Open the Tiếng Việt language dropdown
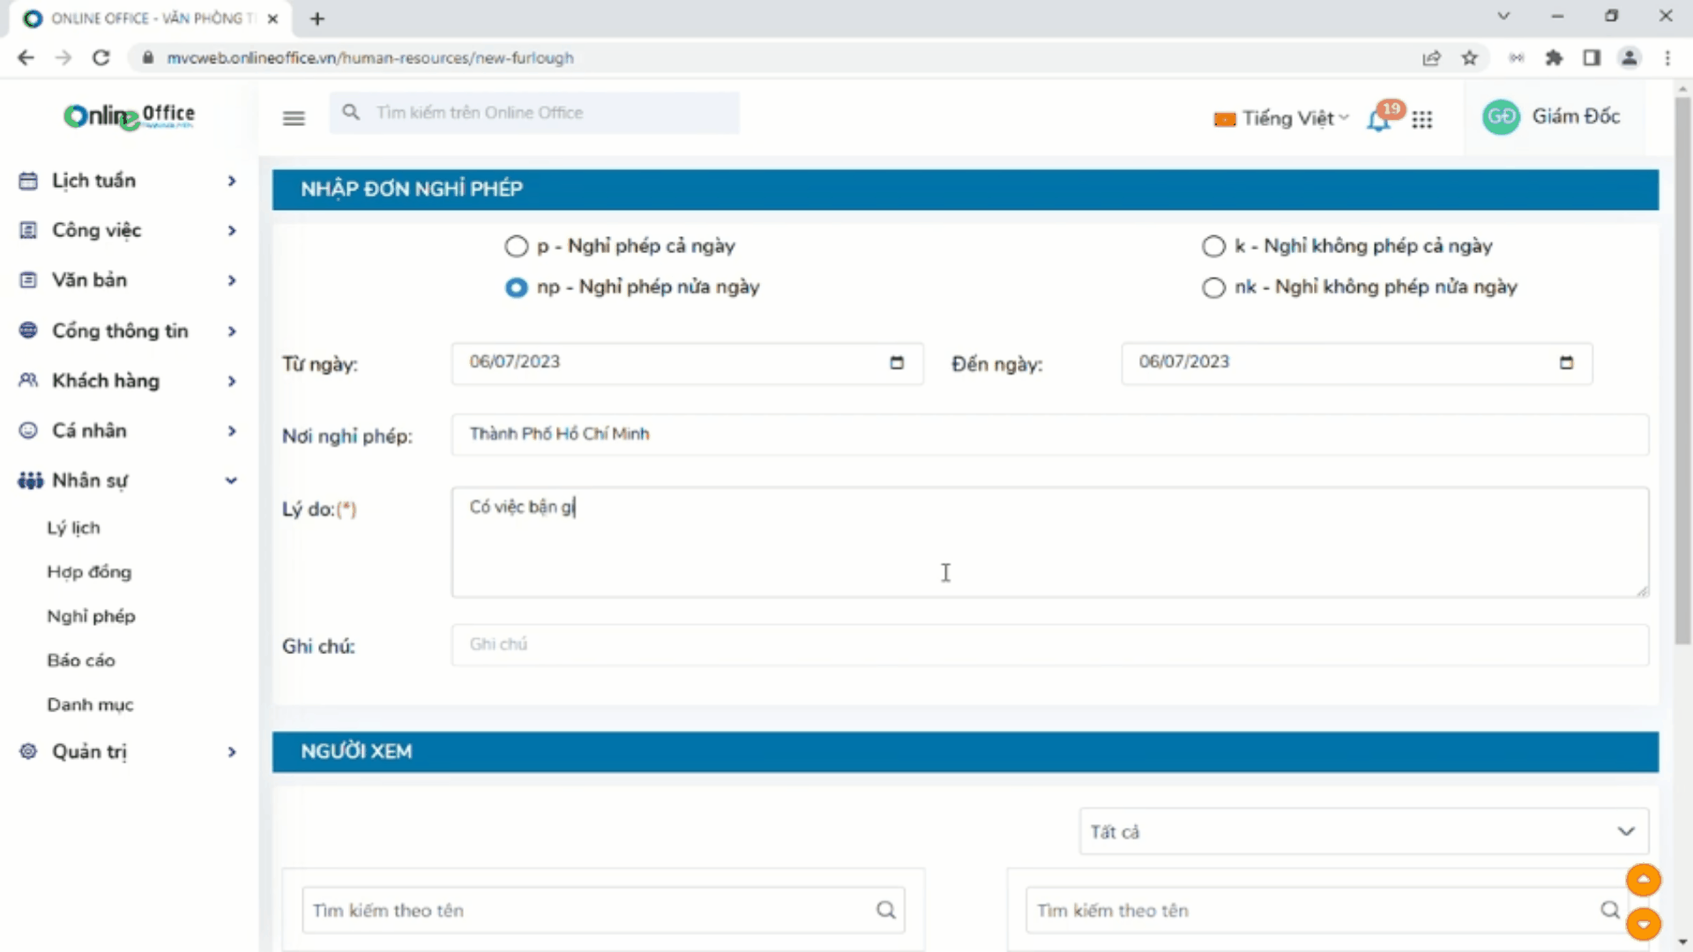 [x=1283, y=118]
